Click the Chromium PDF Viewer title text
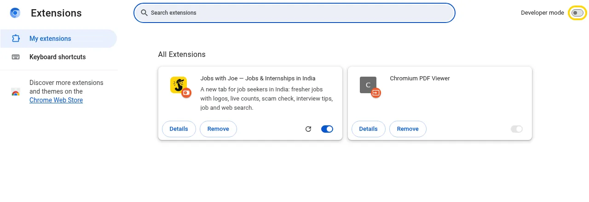Viewport: 589px width, 202px height. point(420,79)
